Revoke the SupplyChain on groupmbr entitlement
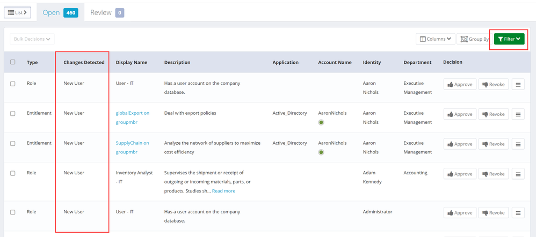Screen dimensions: 536x237 pyautogui.click(x=493, y=144)
